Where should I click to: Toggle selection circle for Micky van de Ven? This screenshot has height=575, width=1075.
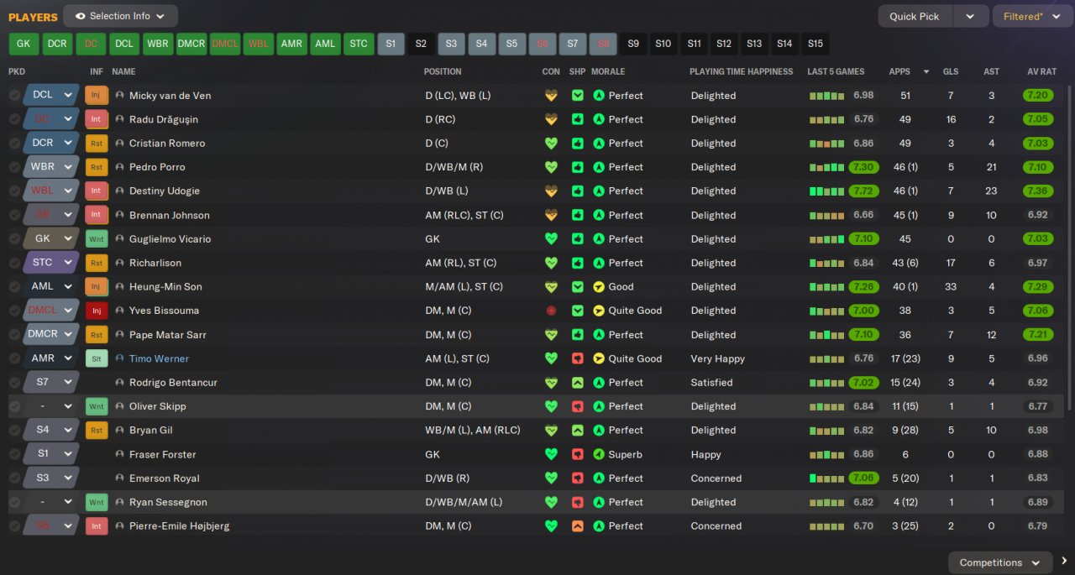(x=14, y=96)
